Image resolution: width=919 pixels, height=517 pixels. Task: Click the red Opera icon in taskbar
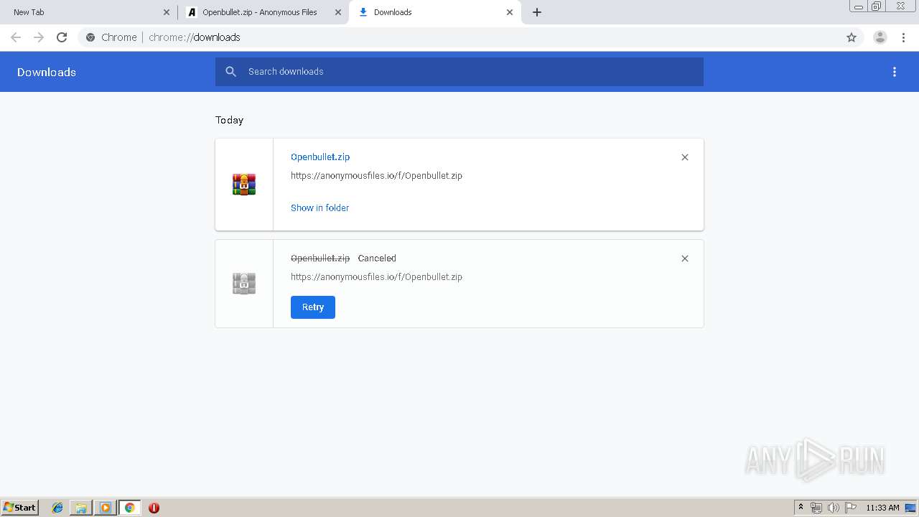pos(154,508)
